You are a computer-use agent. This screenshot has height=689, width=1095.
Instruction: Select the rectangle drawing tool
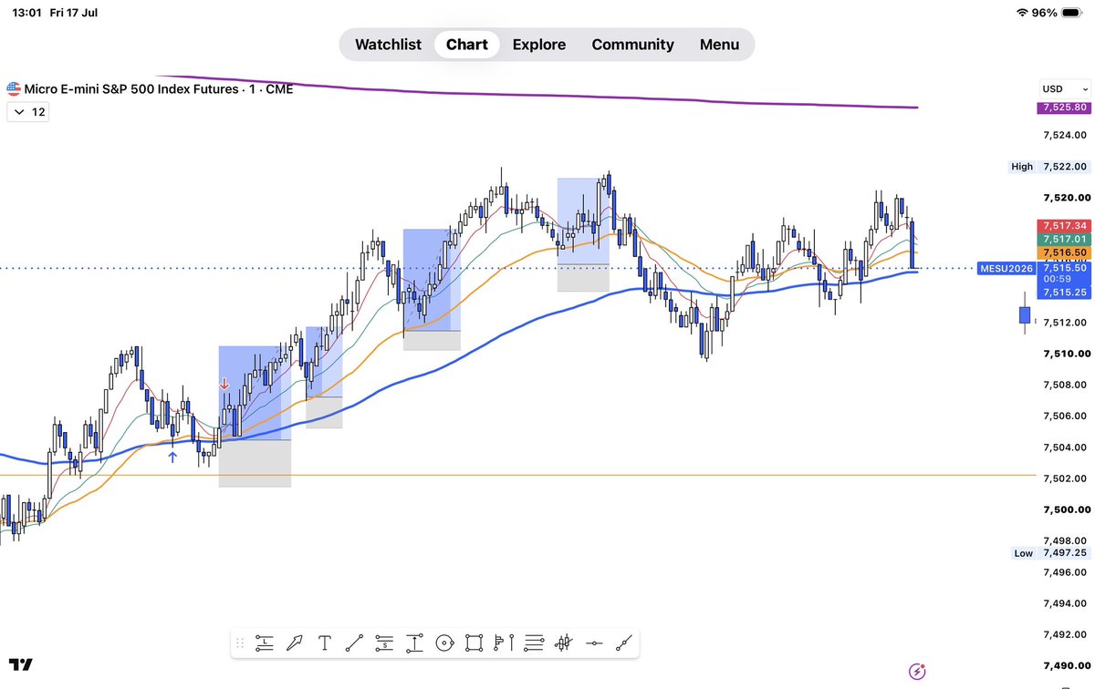tap(474, 643)
